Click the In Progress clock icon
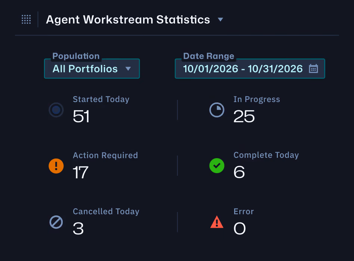 217,110
